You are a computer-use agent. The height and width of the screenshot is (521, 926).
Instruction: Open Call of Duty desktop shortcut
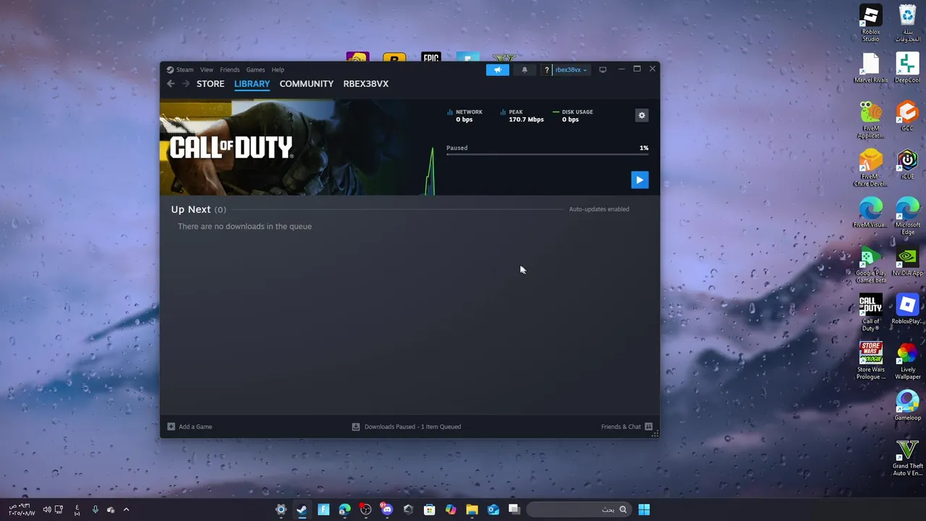871,313
